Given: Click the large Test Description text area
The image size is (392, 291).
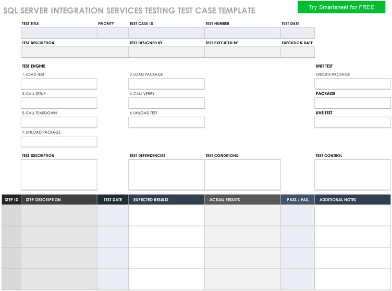Looking at the screenshot, I should [x=59, y=175].
